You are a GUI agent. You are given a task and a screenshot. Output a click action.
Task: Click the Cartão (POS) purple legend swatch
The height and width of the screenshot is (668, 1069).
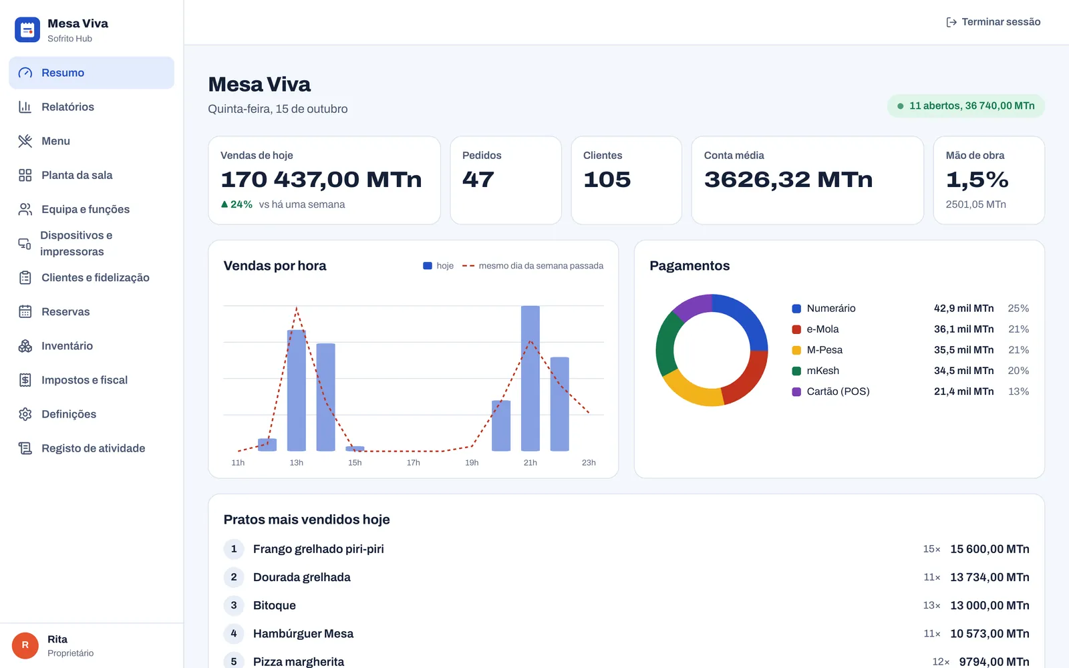pos(796,391)
